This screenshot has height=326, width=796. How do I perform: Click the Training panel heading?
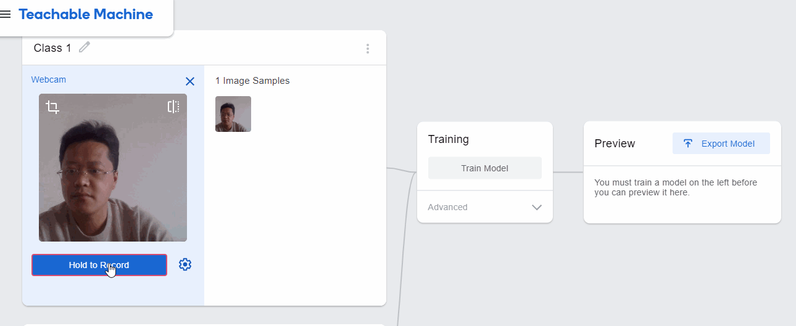449,139
